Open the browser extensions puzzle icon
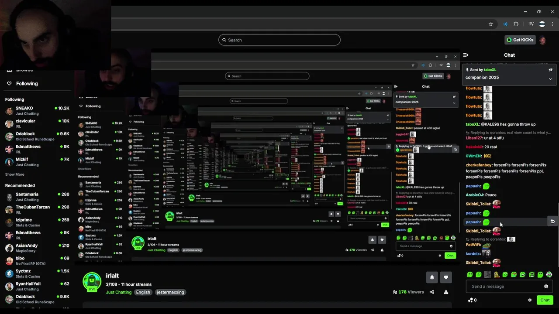Screen dimensions: 559x314 pyautogui.click(x=516, y=24)
